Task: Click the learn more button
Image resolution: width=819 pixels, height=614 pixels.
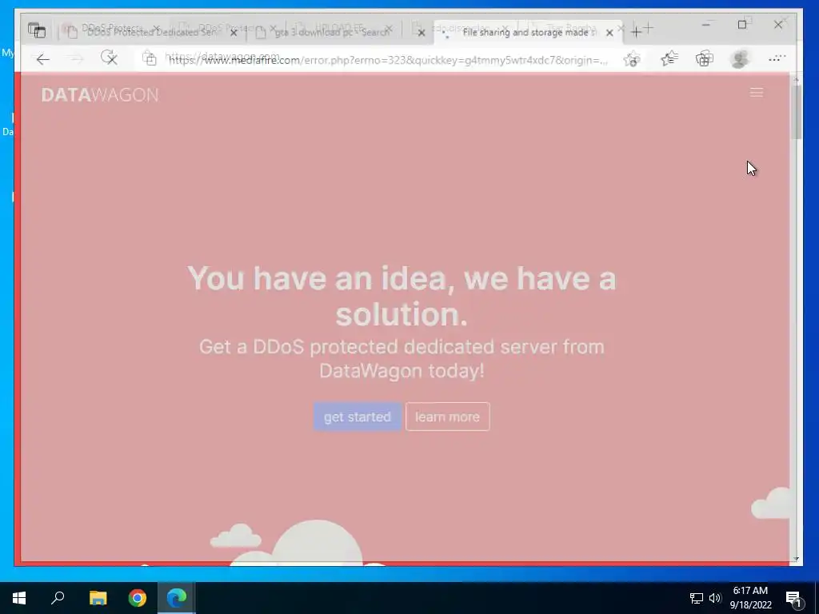Action: coord(448,417)
